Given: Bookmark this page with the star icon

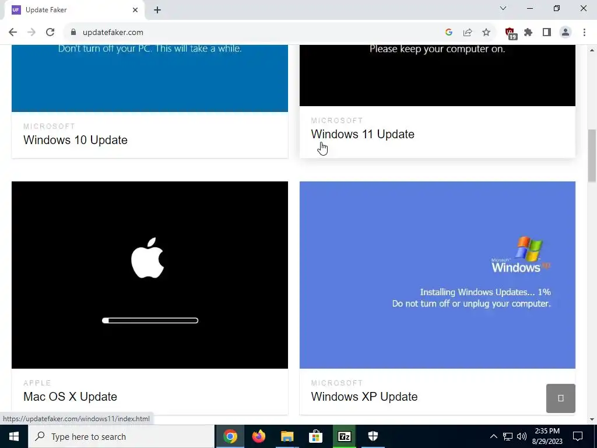Looking at the screenshot, I should pyautogui.click(x=486, y=33).
